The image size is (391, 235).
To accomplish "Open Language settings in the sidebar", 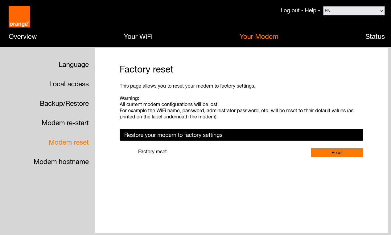I will pos(74,64).
